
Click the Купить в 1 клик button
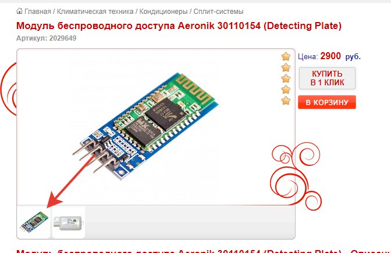click(327, 78)
